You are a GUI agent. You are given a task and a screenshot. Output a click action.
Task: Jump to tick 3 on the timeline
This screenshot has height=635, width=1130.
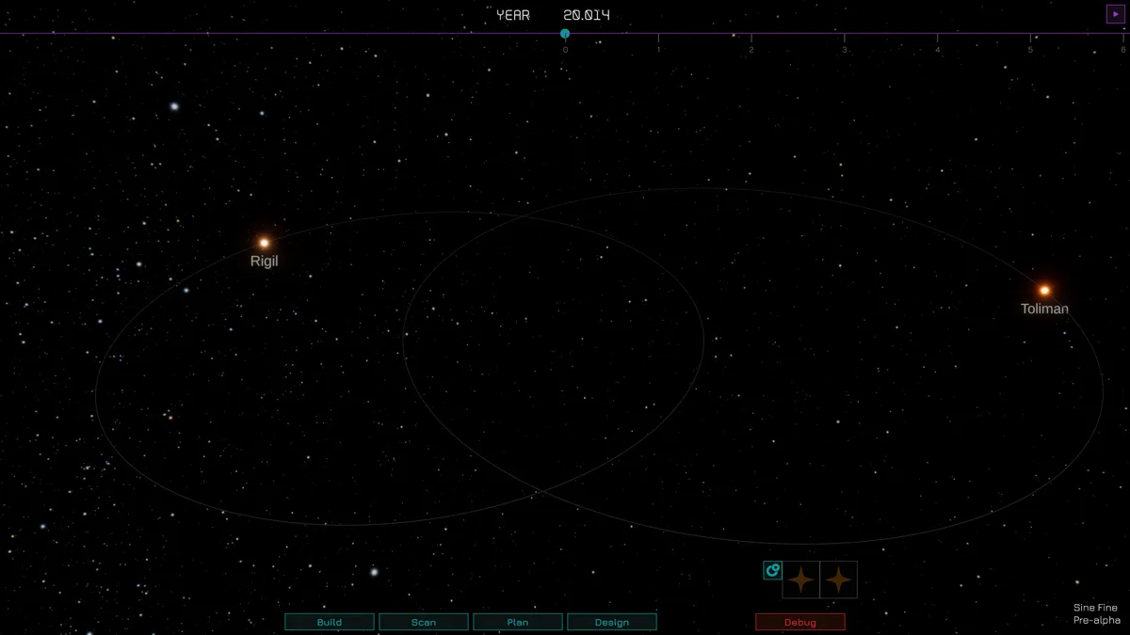click(845, 37)
